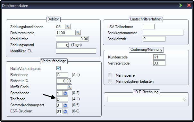Expand the Sammelrechnungsart dropdown
Viewport: 194px width, 122px height.
tap(65, 105)
